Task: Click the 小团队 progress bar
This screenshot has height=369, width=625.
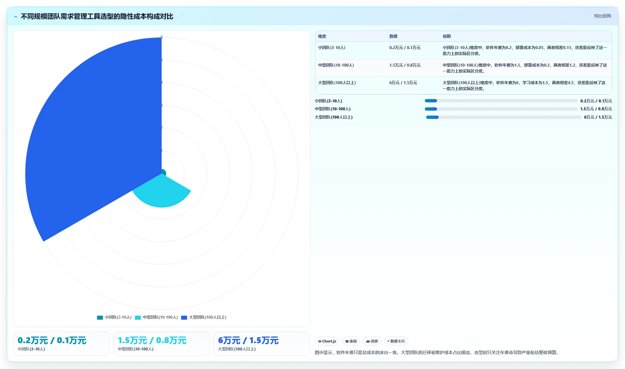Action: pyautogui.click(x=501, y=101)
